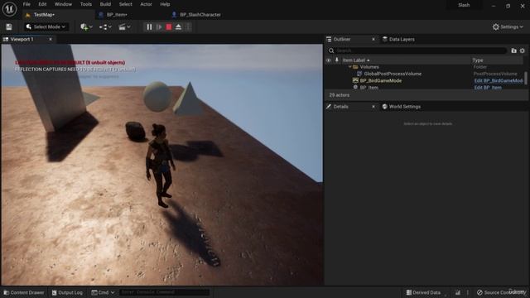Open the Content Drawer
Image resolution: width=530 pixels, height=298 pixels.
tap(24, 292)
